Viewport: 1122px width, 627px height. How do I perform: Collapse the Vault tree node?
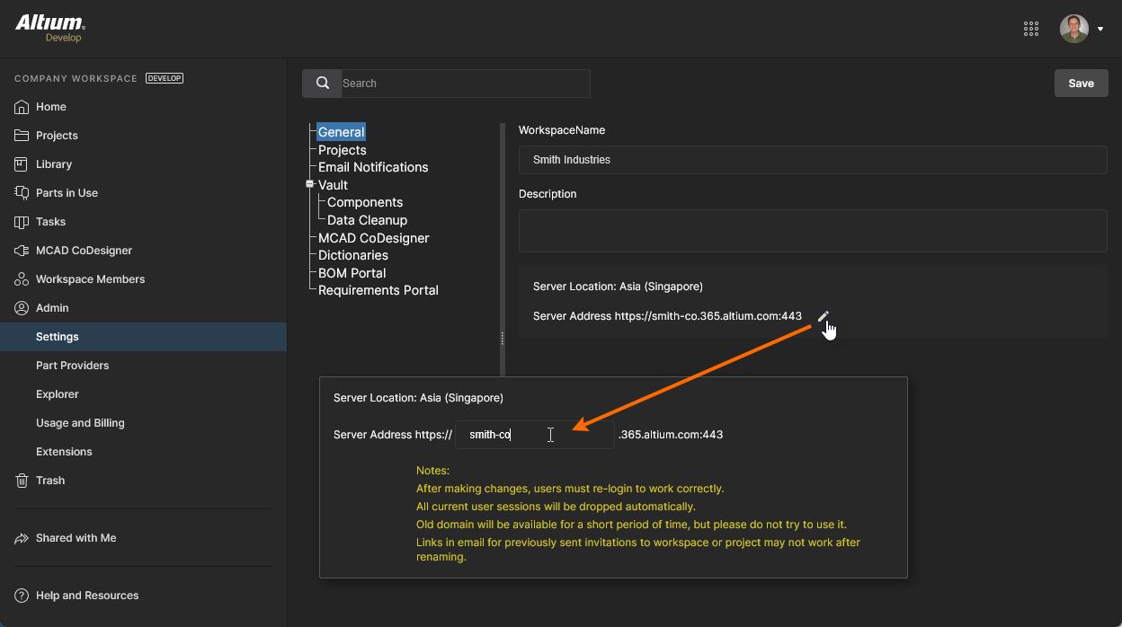(310, 184)
